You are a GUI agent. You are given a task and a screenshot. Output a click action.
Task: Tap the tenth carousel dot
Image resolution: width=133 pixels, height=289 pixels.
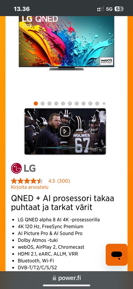(x=97, y=103)
